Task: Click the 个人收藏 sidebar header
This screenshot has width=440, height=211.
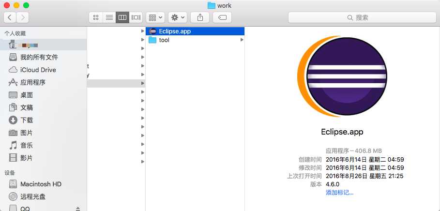Action: coord(15,33)
